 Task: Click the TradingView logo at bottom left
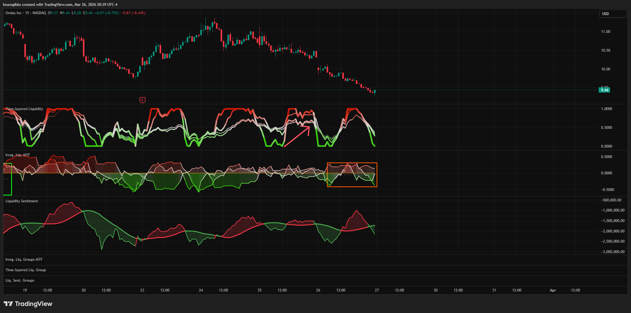(28, 304)
